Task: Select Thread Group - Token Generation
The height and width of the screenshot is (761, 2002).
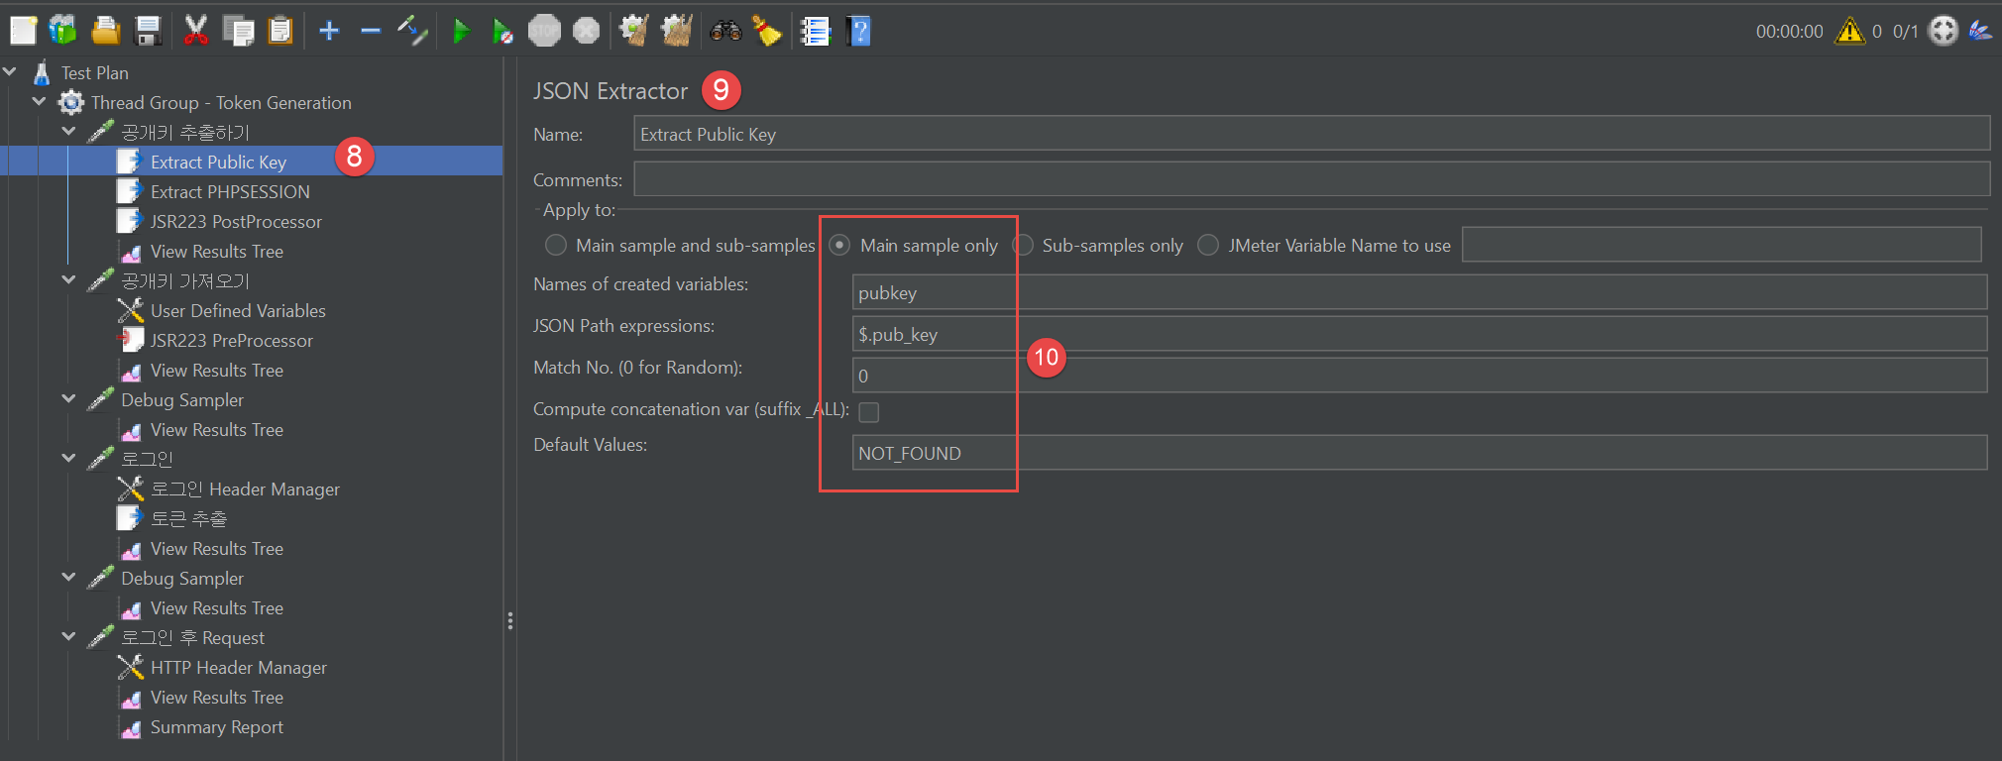Action: point(221,102)
